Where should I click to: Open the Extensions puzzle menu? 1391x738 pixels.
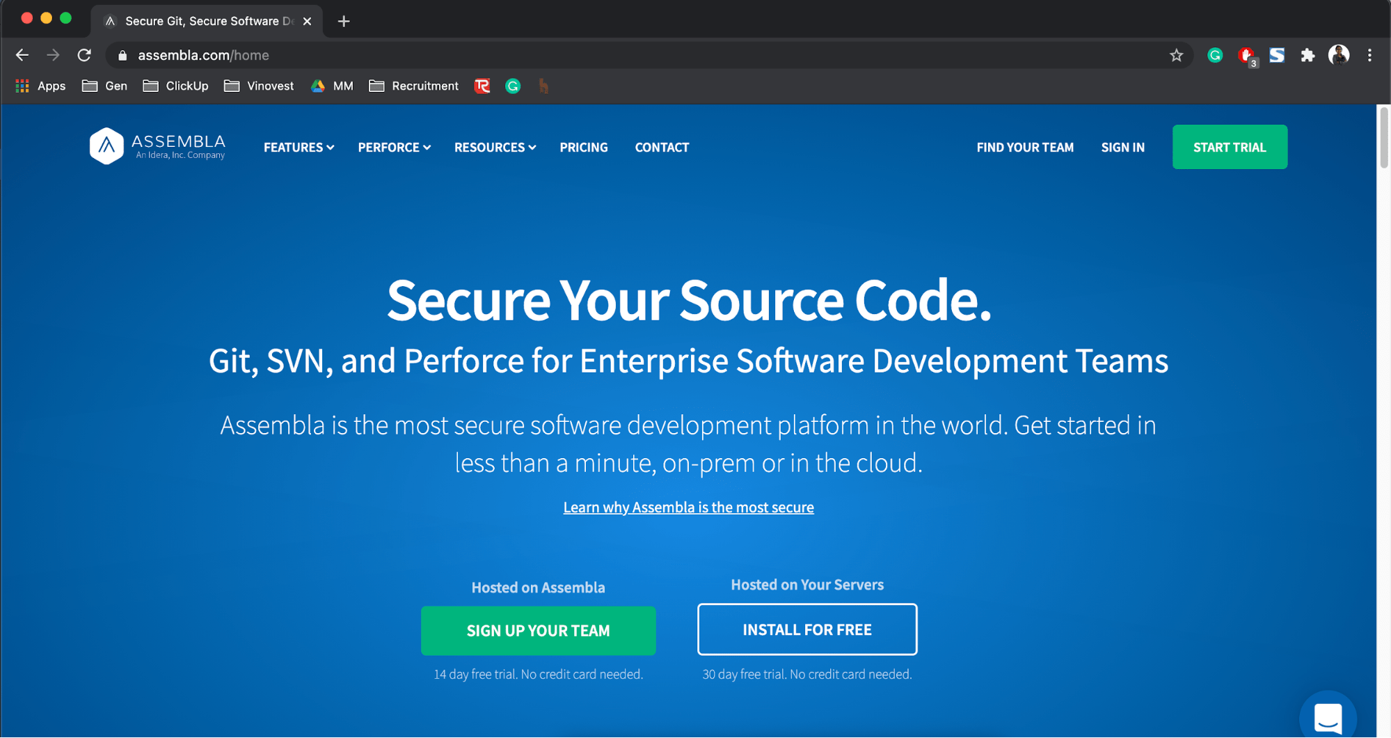pos(1307,55)
